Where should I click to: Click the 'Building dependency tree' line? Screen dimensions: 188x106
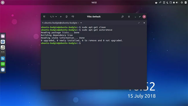57,35
